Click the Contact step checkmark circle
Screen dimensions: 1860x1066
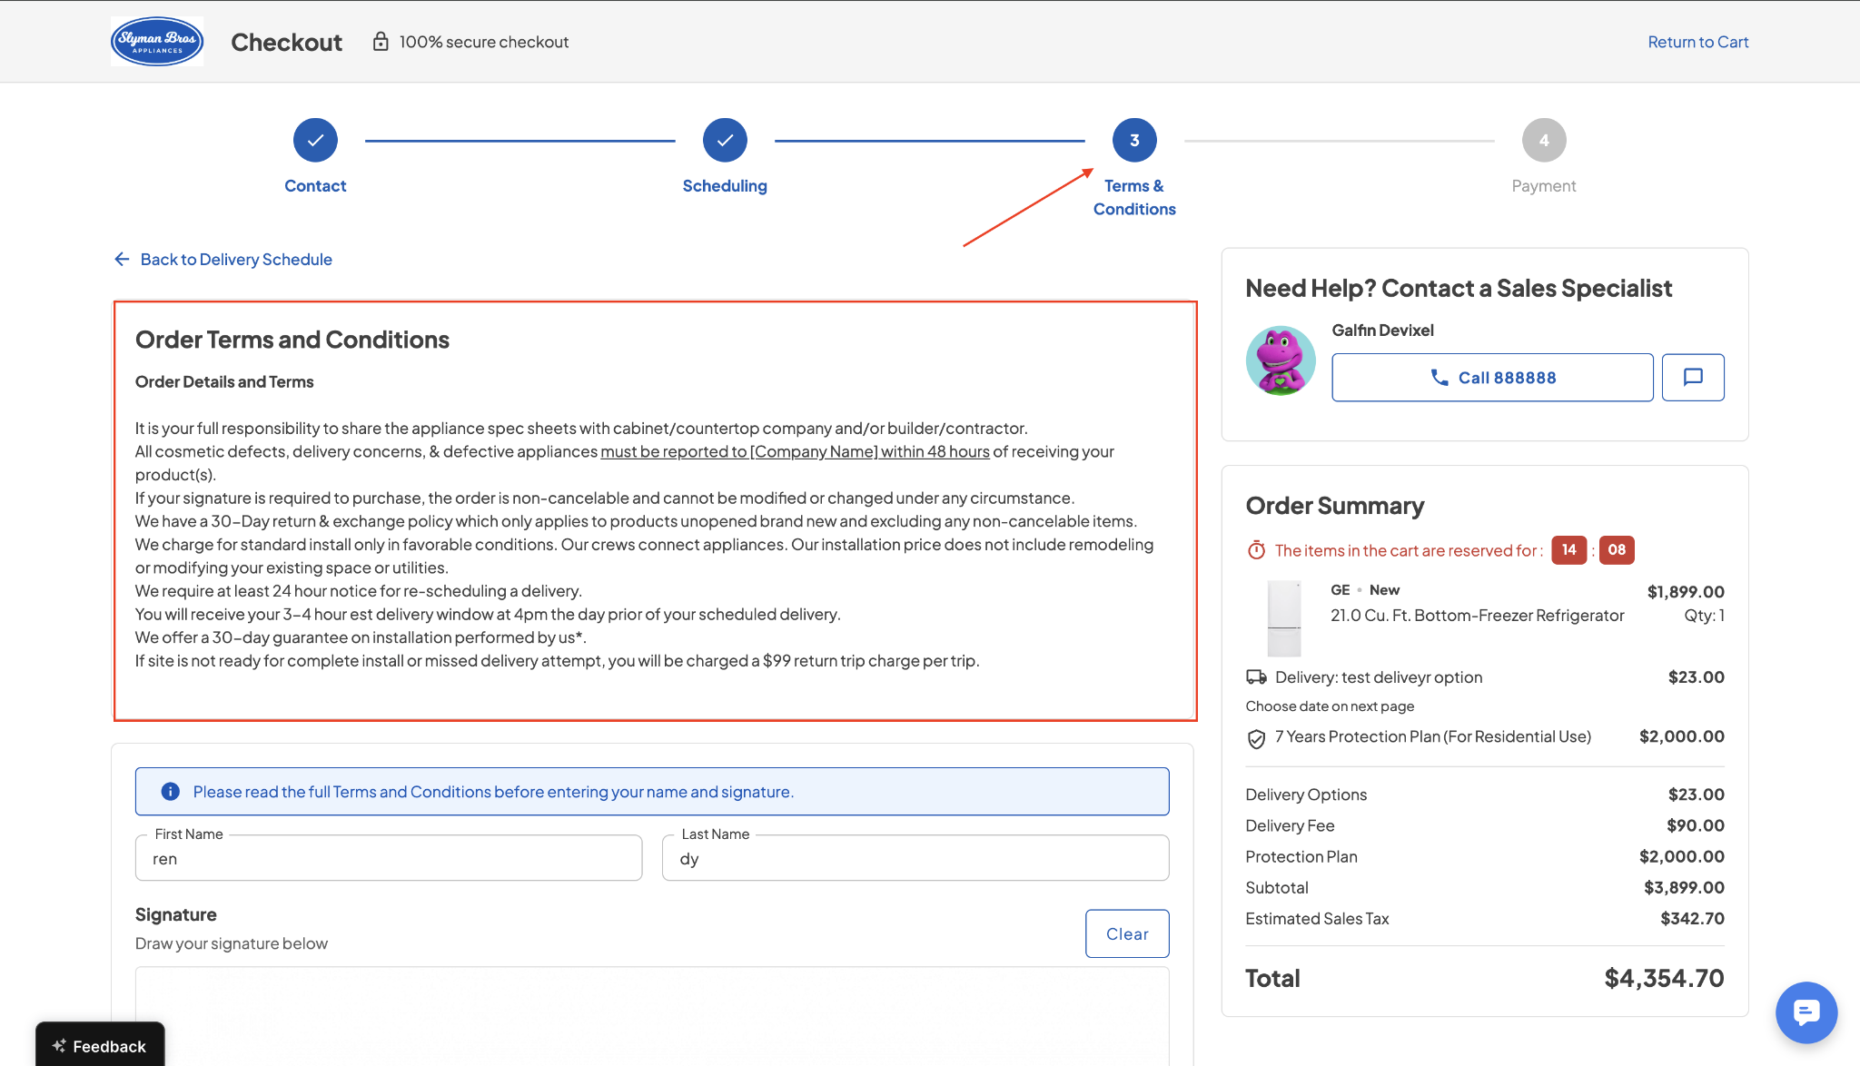click(315, 140)
